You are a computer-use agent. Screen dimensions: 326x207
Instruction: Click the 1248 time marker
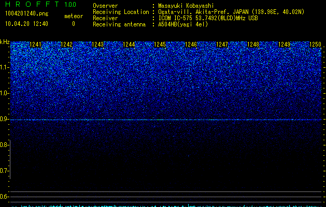tap(253, 45)
